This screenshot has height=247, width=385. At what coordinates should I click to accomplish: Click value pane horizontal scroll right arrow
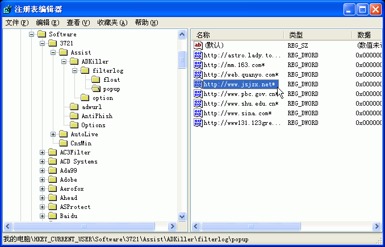tap(376, 226)
